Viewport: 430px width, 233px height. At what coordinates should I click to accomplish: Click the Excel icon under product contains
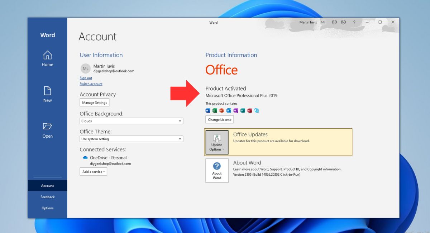coord(215,110)
